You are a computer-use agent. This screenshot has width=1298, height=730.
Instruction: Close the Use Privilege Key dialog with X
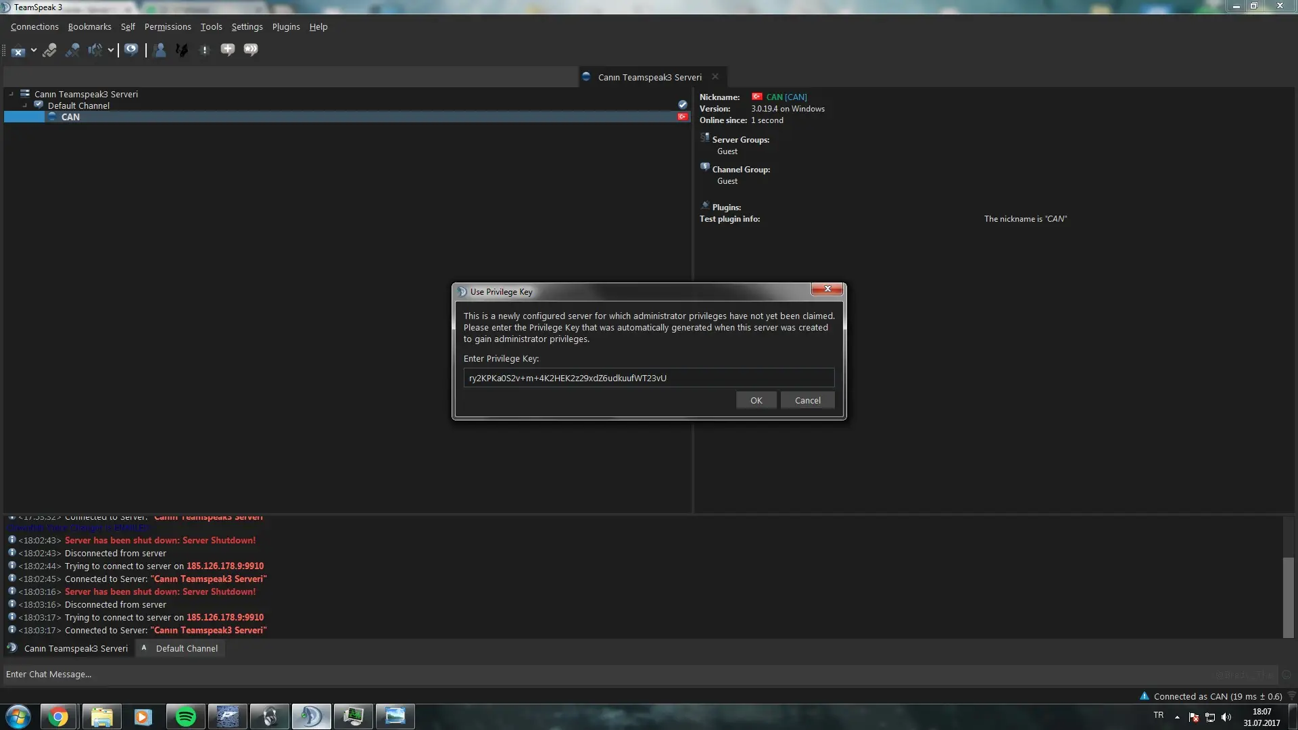pyautogui.click(x=827, y=289)
